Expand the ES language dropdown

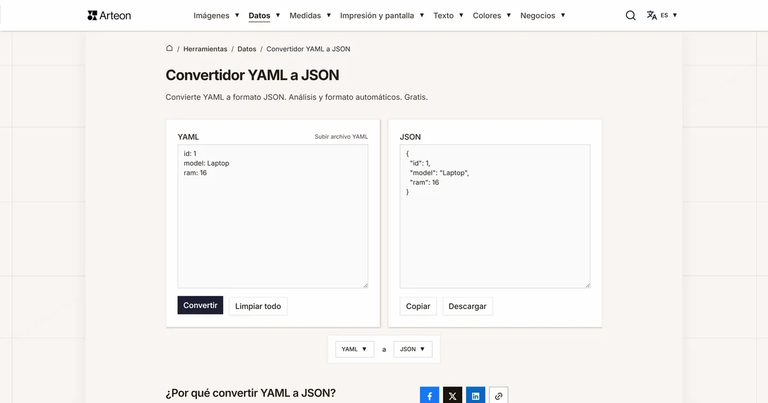coord(669,15)
